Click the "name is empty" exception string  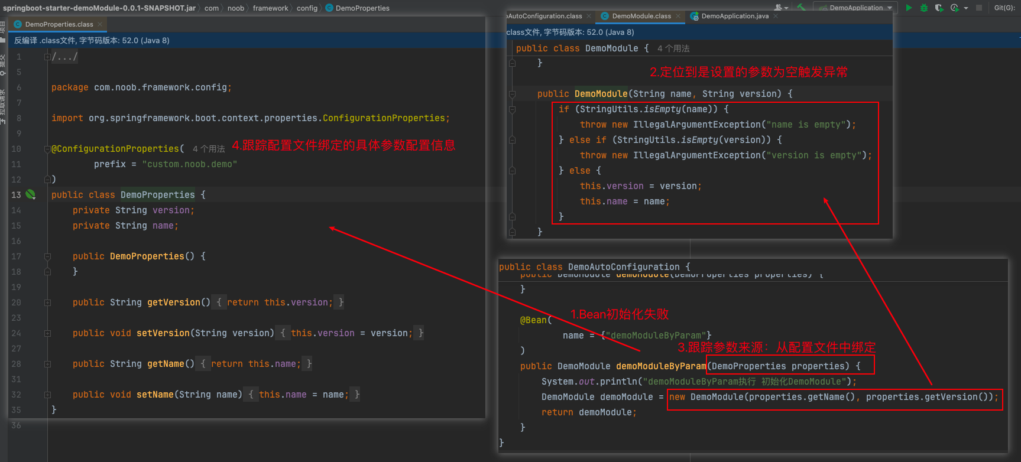point(805,125)
